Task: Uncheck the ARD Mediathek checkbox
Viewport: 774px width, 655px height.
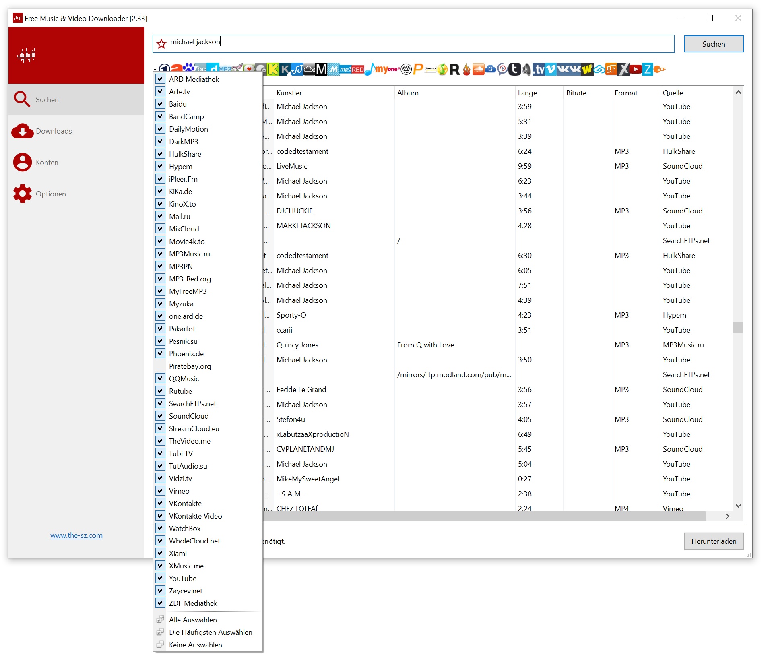Action: pyautogui.click(x=161, y=79)
